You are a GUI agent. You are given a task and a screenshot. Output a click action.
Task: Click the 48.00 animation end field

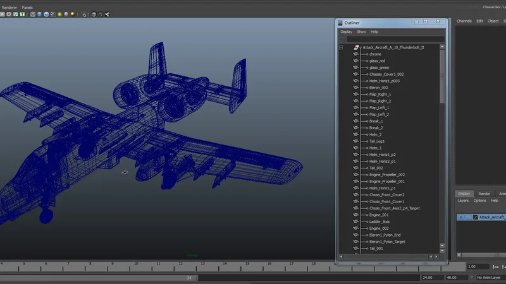coord(456,277)
